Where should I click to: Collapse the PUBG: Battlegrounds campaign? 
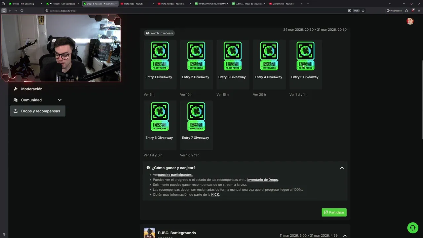coord(345,236)
